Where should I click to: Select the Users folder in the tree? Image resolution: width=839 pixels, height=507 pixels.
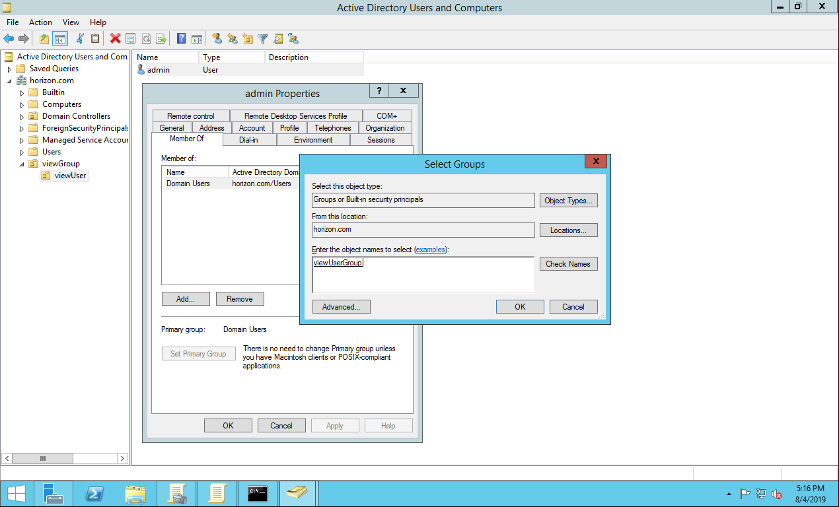pos(52,152)
